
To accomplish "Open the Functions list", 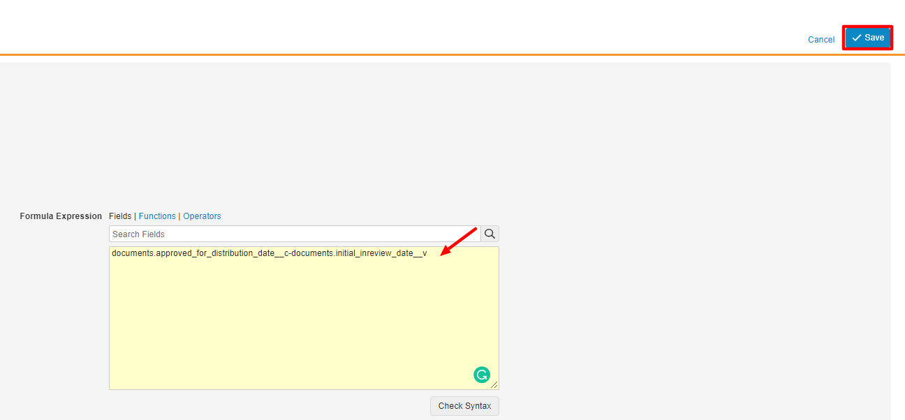I will (x=157, y=216).
